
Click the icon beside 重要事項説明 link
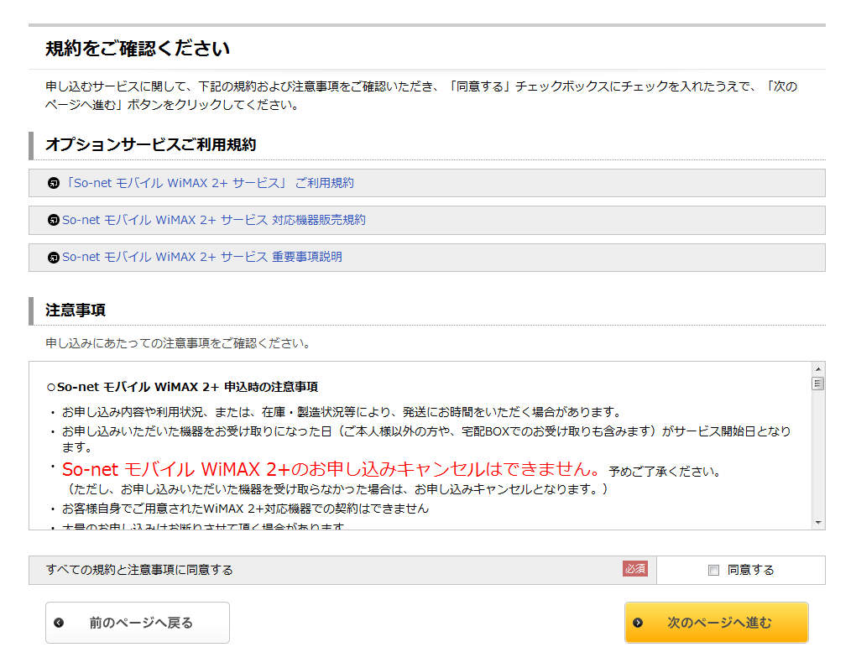tap(54, 257)
